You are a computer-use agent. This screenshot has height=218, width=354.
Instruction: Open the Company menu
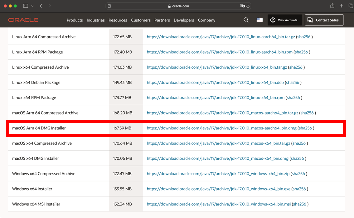click(206, 20)
